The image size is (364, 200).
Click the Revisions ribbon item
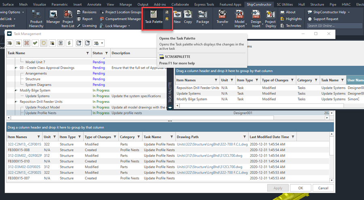coord(87,12)
